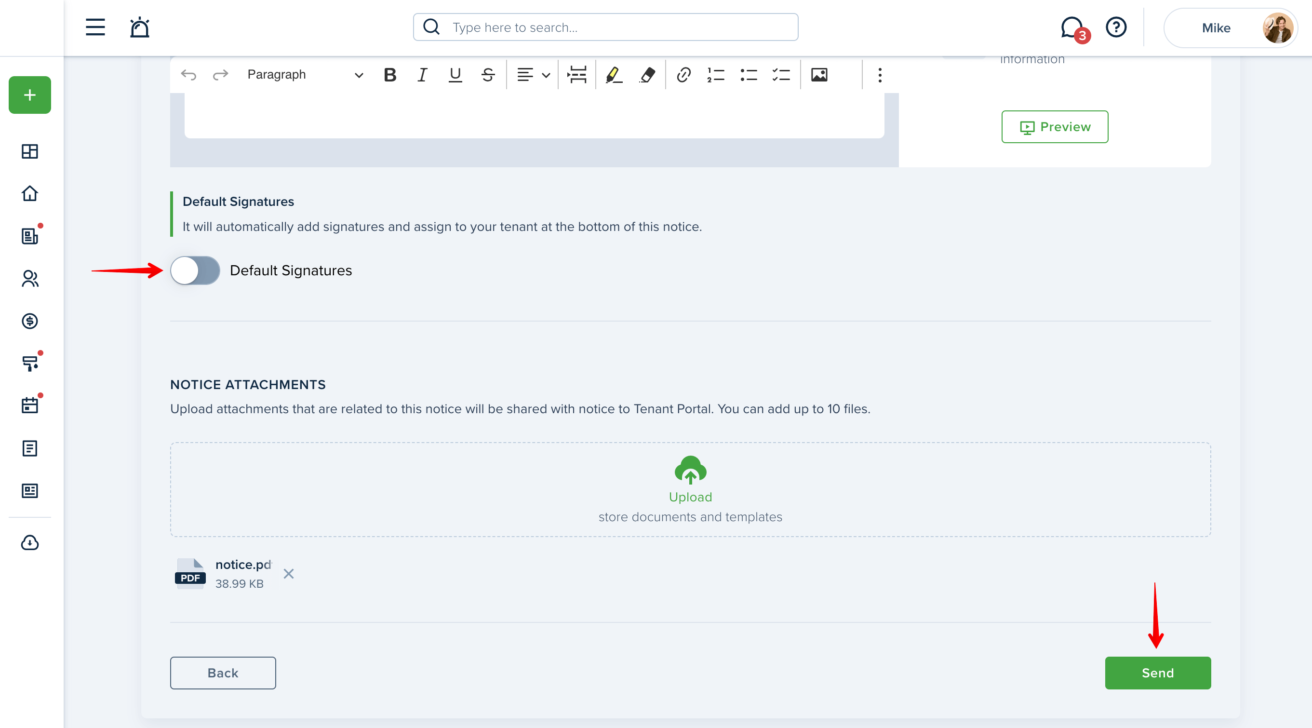Undo the last editor change
This screenshot has height=728, width=1312.
pos(188,75)
